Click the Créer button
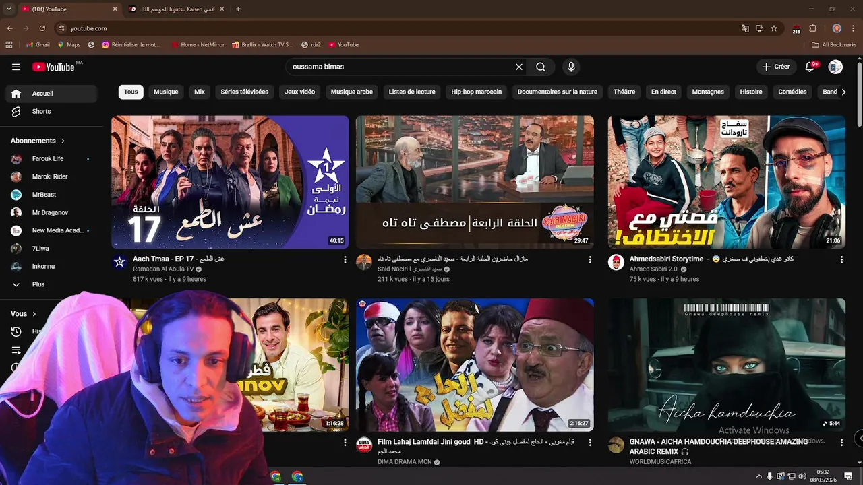Image resolution: width=863 pixels, height=485 pixels. click(776, 67)
